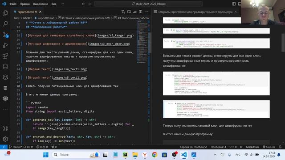Expand the 'report08.md' breadcrumb
The width and height of the screenshot is (285, 160).
(x=45, y=18)
